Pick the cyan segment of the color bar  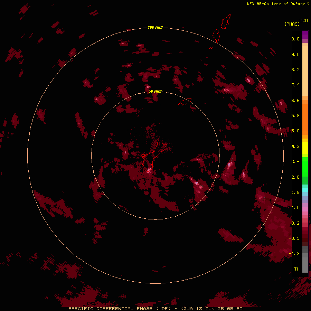305,190
